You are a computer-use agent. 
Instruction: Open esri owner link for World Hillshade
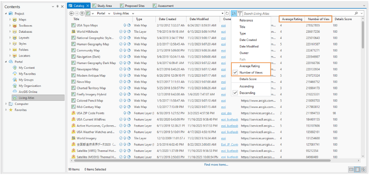tap(223, 32)
